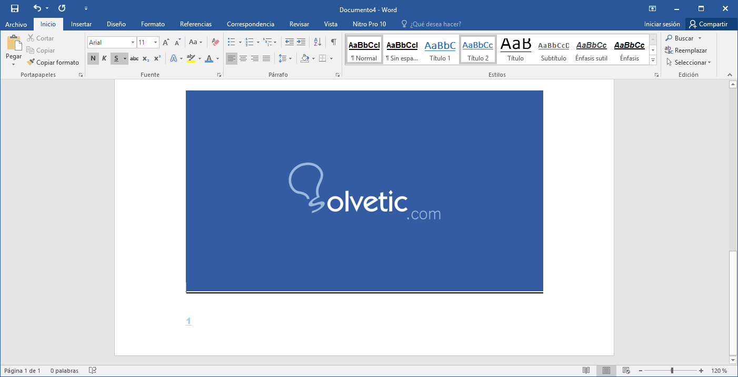Apply superscript x² formatting
Viewport: 738px width, 377px height.
point(157,58)
